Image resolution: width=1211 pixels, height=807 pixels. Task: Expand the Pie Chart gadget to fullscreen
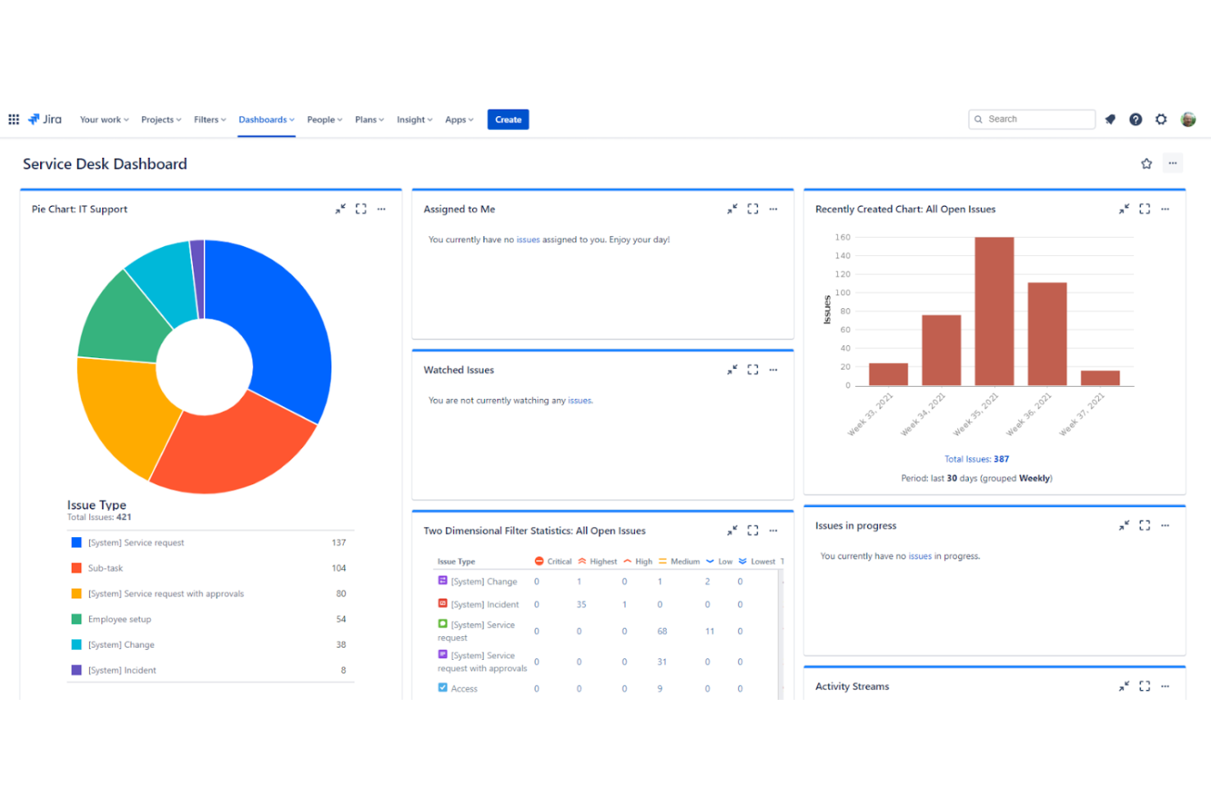click(361, 208)
